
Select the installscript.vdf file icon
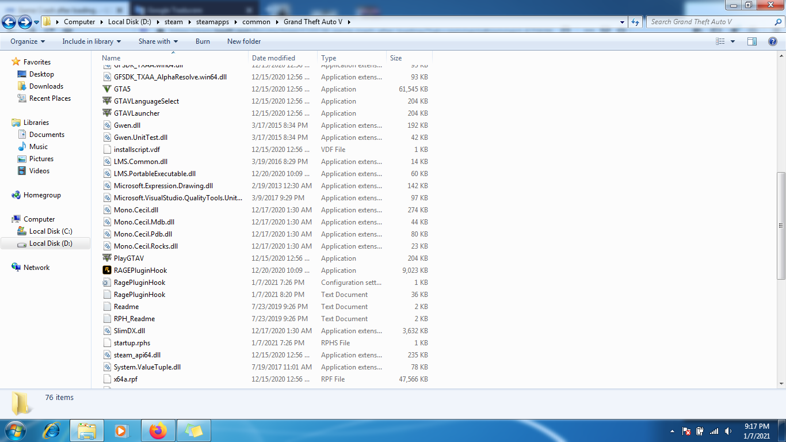coord(107,150)
